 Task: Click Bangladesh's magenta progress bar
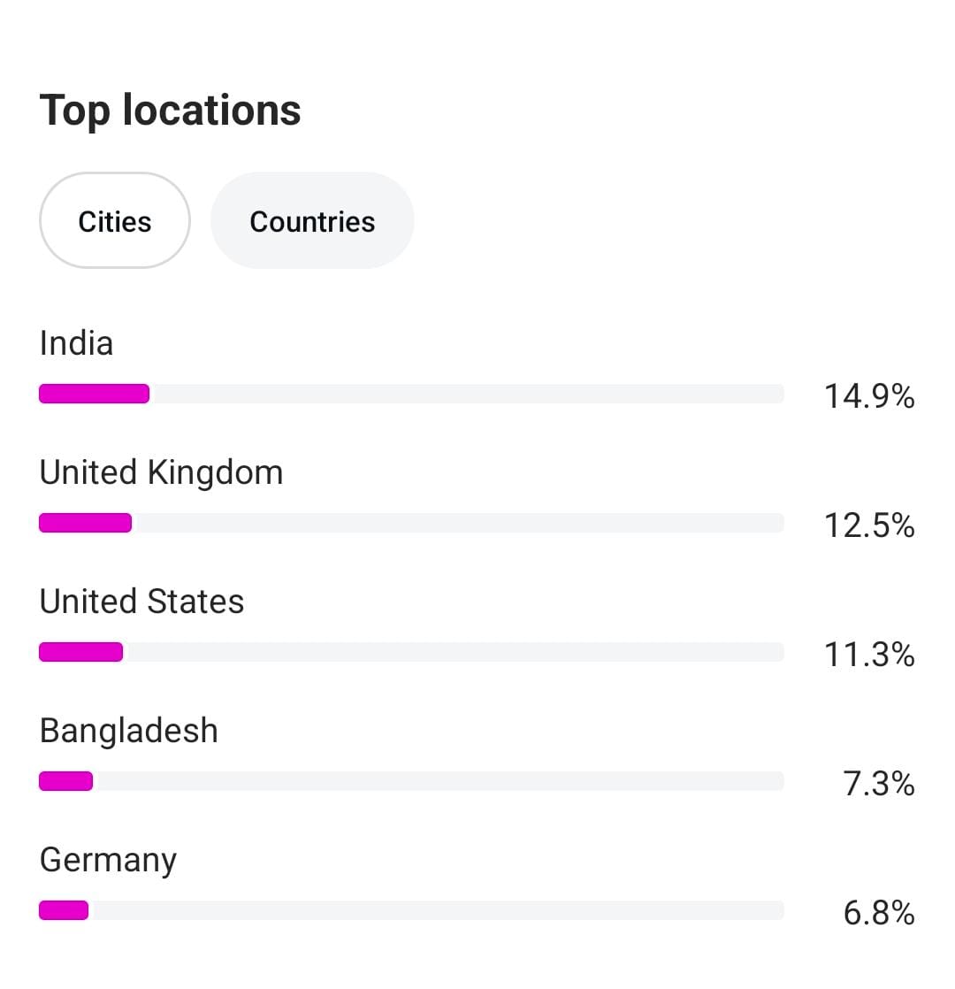click(x=65, y=781)
